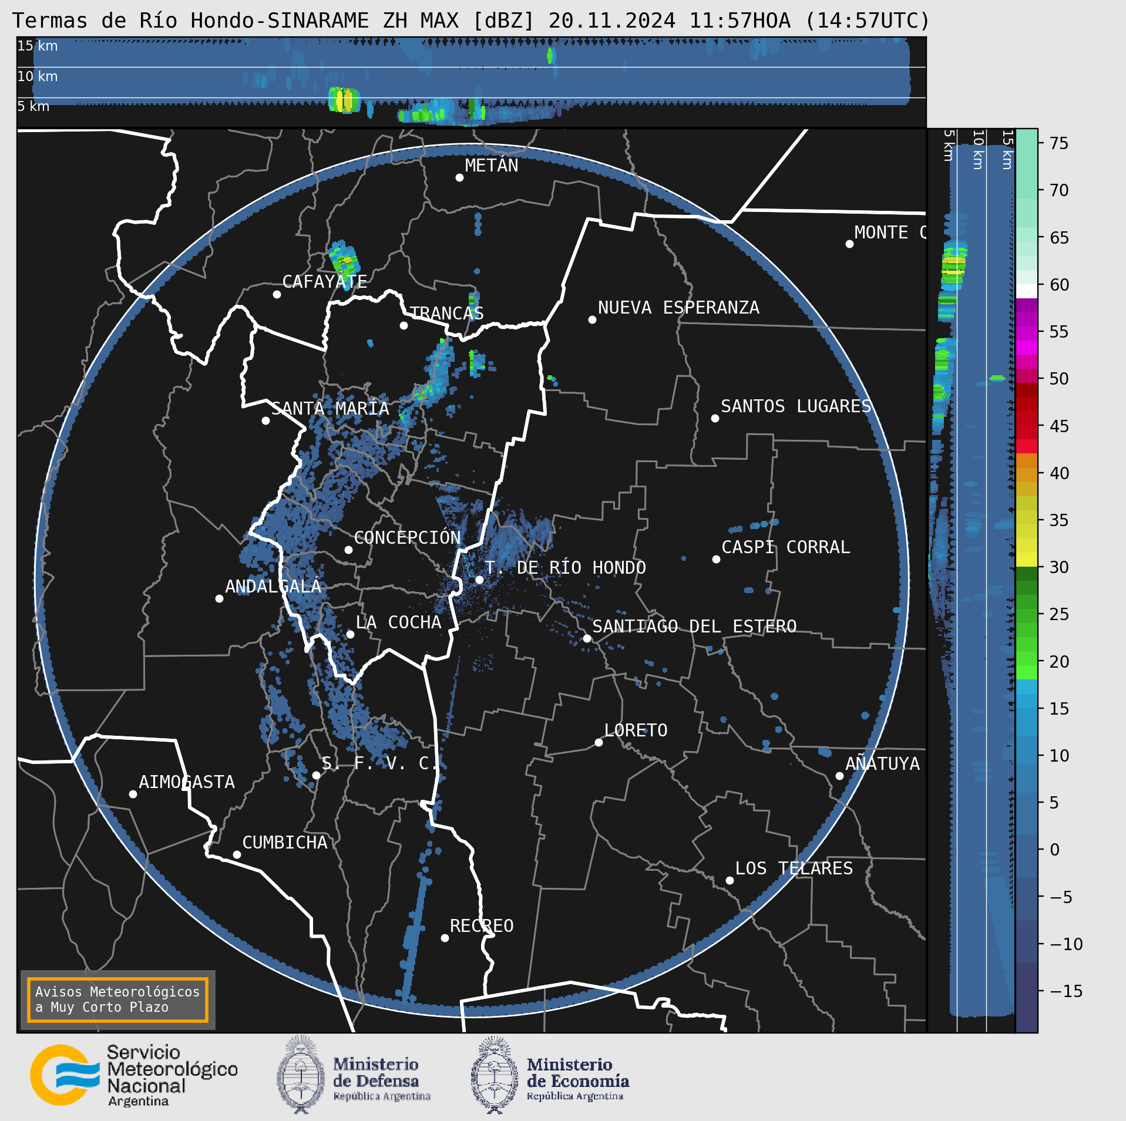Select the LA COCHA marker dot

[x=350, y=634]
